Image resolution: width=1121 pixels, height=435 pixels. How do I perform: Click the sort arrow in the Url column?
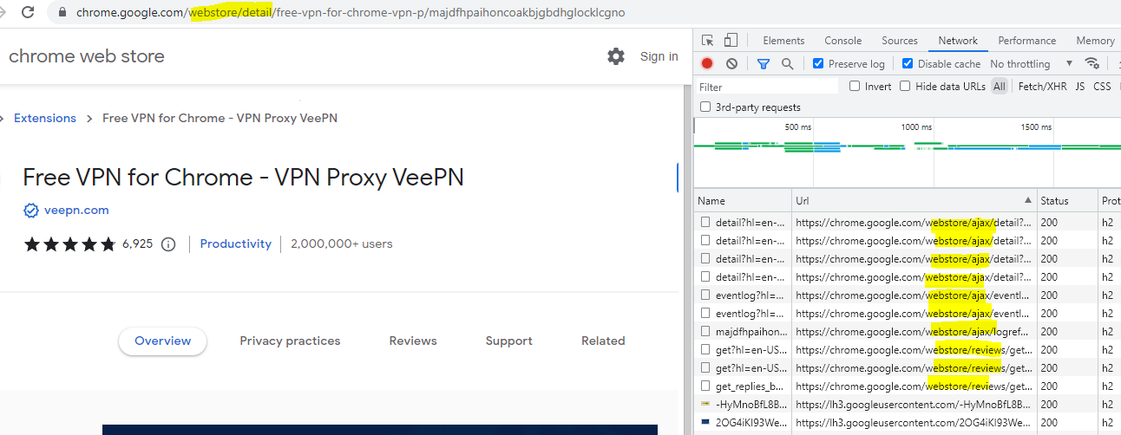pos(1029,200)
